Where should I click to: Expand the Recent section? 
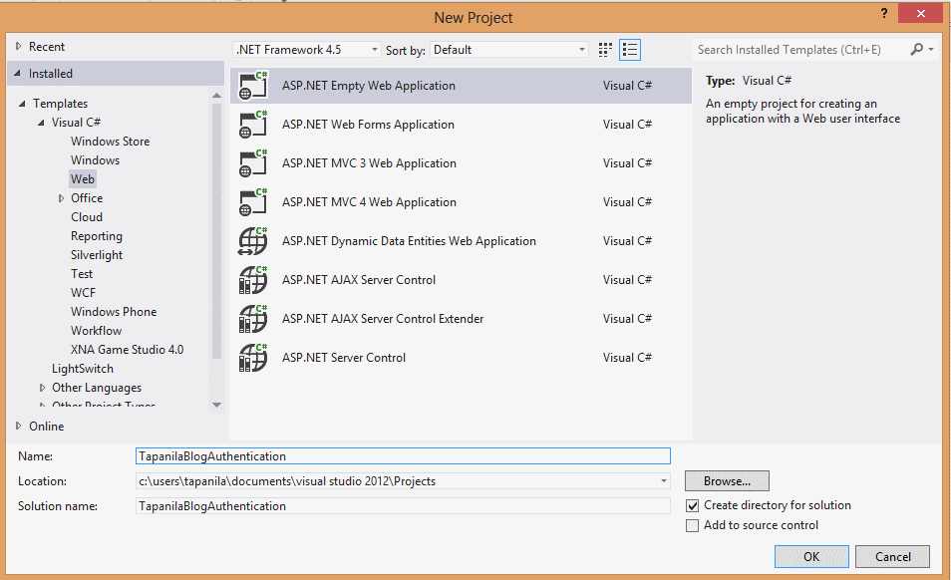tap(18, 46)
